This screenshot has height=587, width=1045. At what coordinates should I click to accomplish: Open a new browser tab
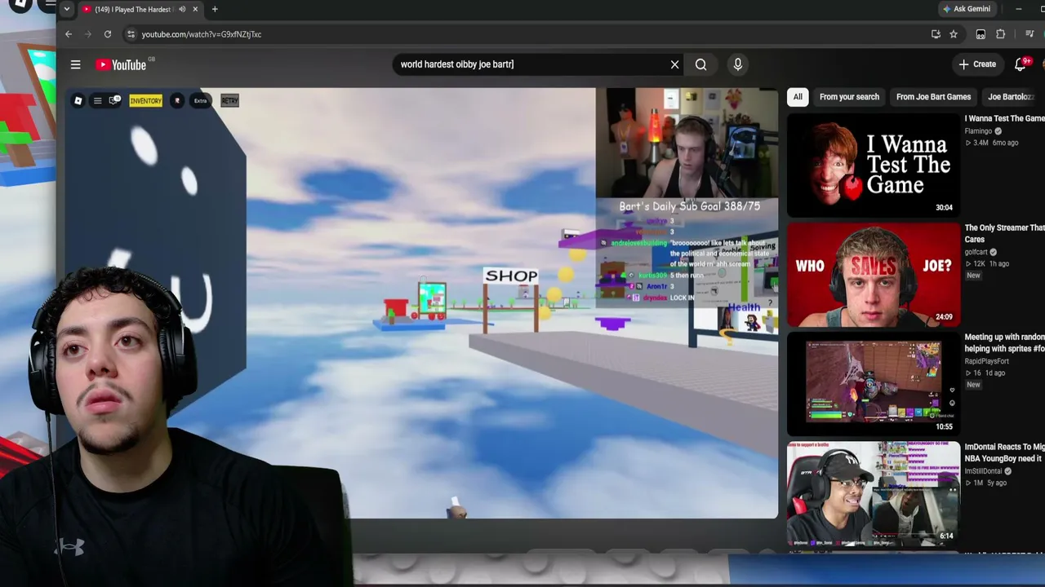215,9
